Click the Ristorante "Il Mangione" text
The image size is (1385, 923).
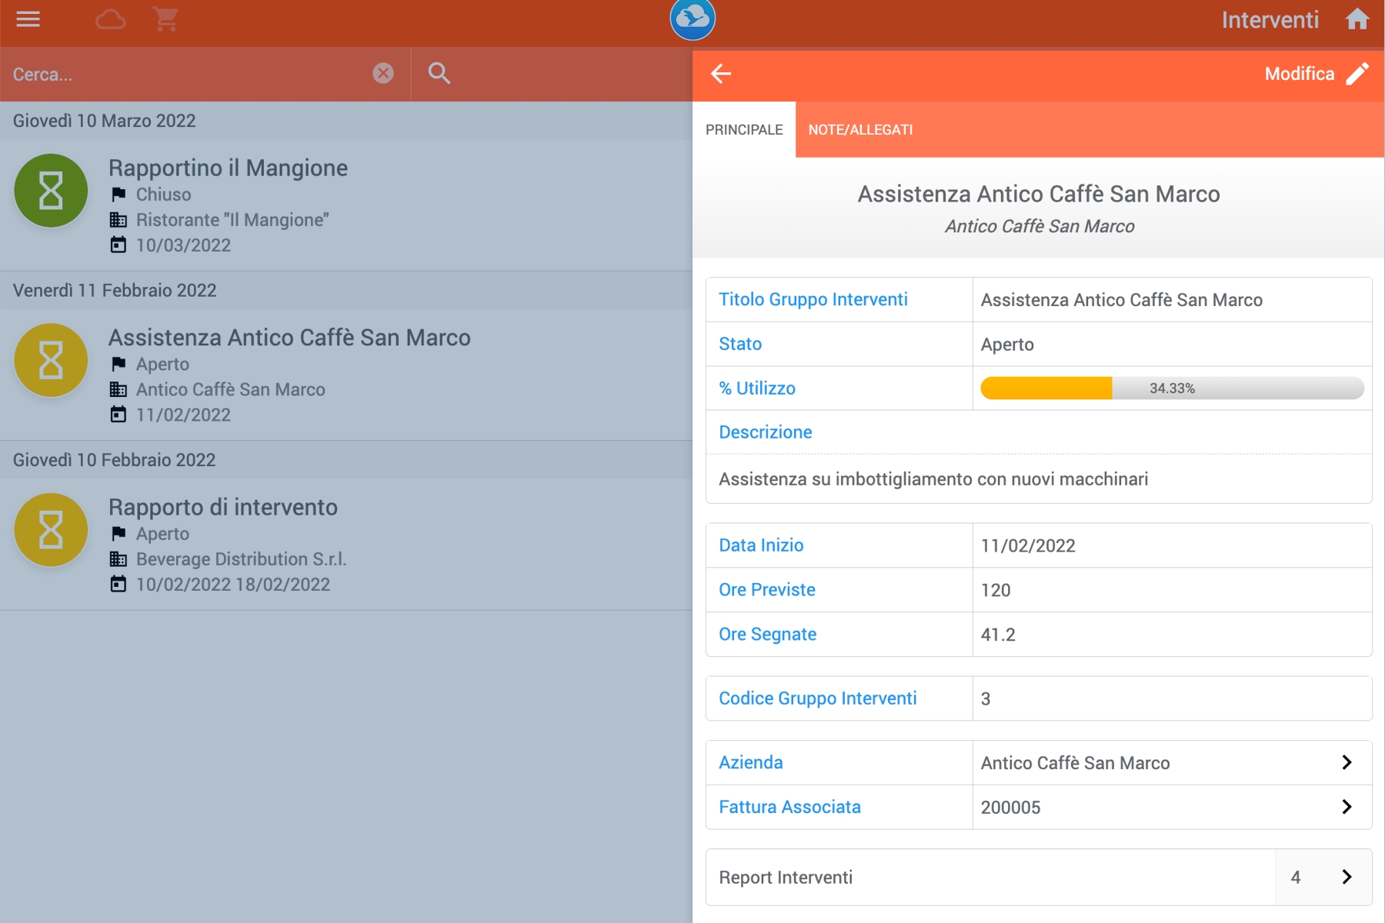click(x=232, y=220)
